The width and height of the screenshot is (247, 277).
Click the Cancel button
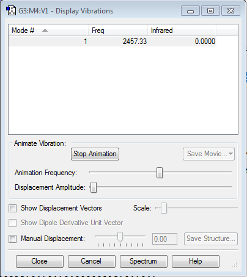pos(91,261)
